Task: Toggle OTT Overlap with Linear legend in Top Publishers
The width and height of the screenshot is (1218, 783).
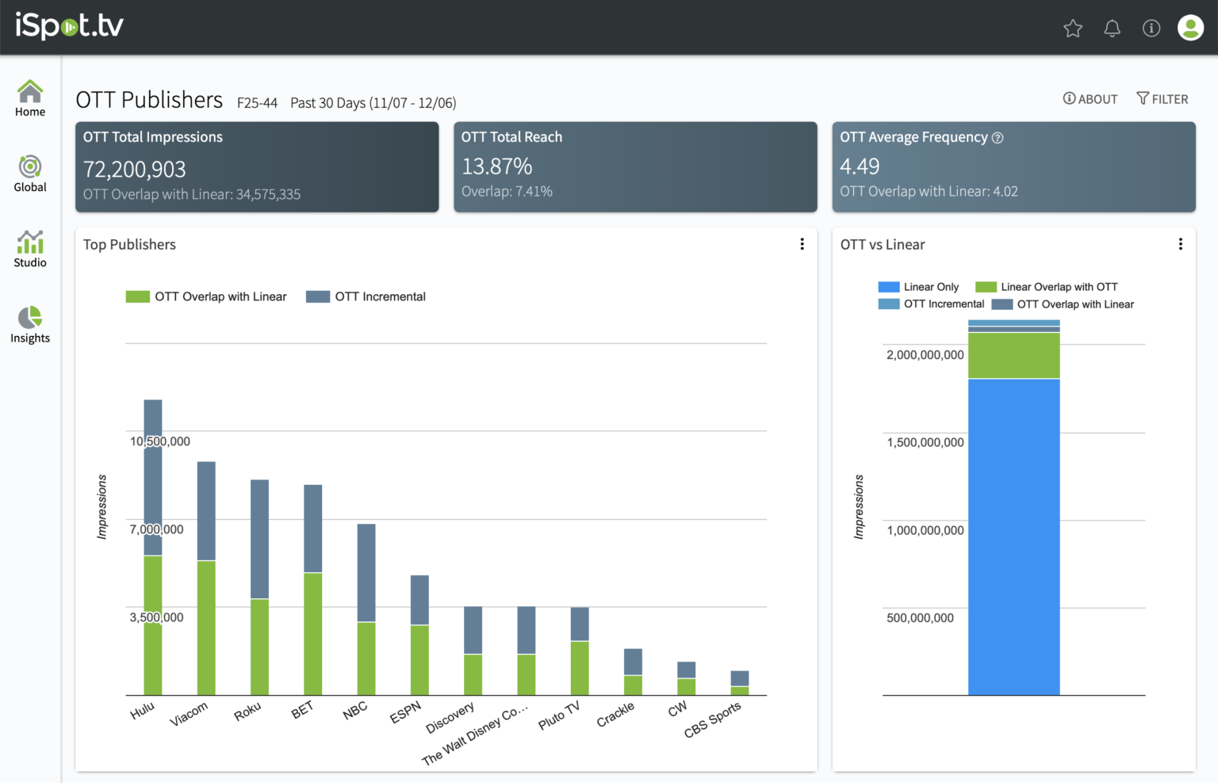Action: 206,296
